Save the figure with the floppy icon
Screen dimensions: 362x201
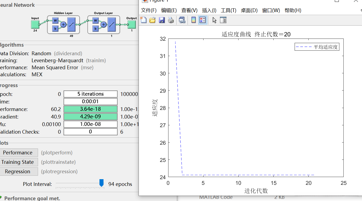(x=162, y=20)
